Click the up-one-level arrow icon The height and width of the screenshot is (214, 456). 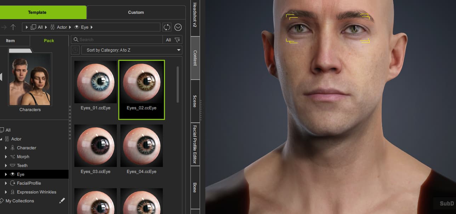(13, 27)
